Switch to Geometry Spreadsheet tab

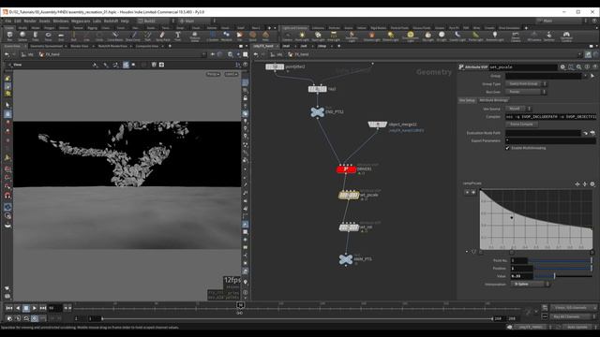(46, 46)
